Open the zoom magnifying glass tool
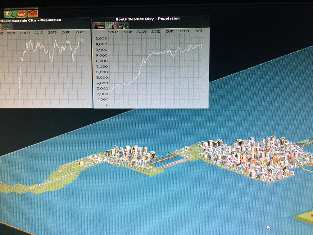 (10, 14)
